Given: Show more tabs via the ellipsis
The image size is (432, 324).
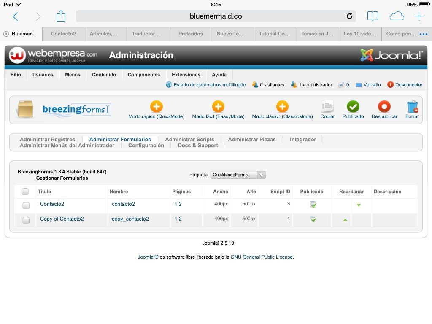Looking at the screenshot, I should tap(424, 34).
